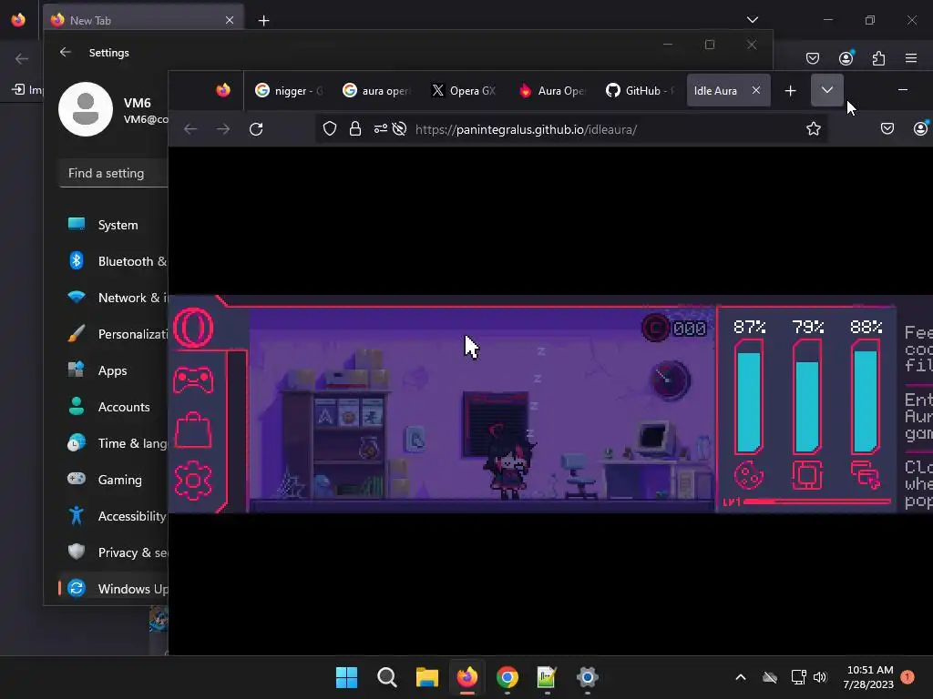The height and width of the screenshot is (699, 933).
Task: Select the New Tab tab in back Firefox
Action: click(143, 20)
